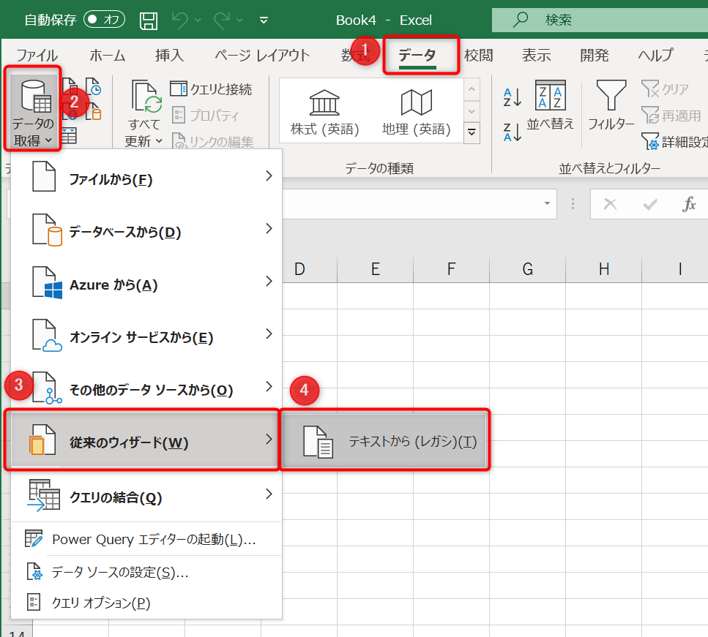Click into the 検索 search box
This screenshot has height=637, width=708.
click(x=600, y=20)
